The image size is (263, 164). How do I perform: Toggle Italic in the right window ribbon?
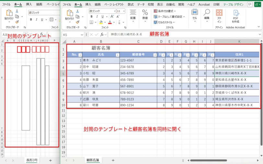(x=97, y=17)
